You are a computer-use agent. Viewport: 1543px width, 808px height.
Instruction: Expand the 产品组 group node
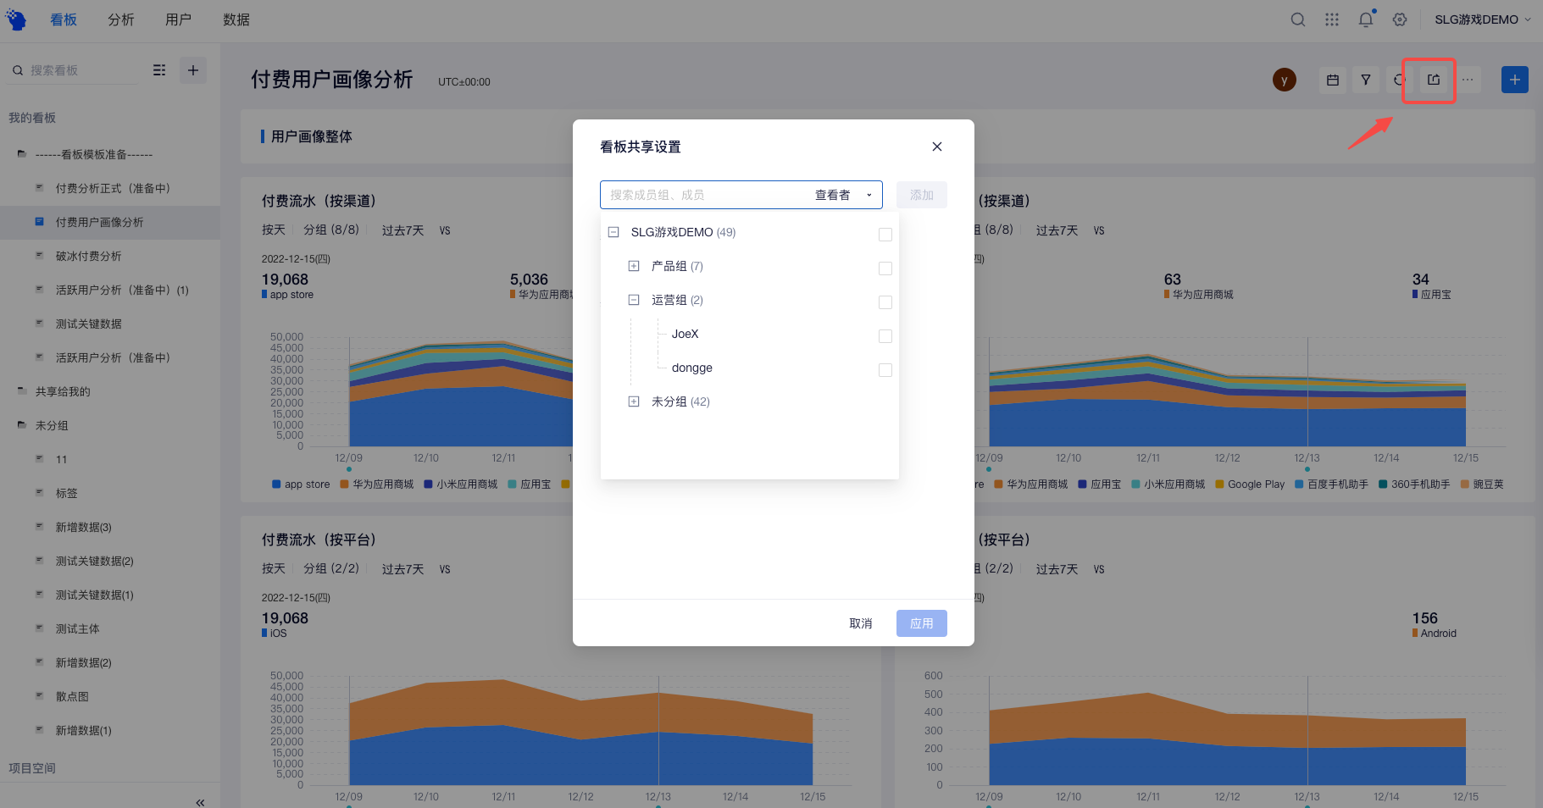coord(634,266)
